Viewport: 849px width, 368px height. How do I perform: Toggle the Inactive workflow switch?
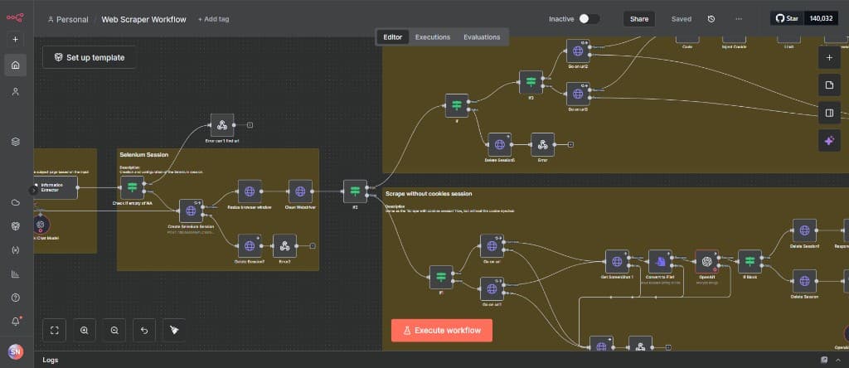(589, 19)
